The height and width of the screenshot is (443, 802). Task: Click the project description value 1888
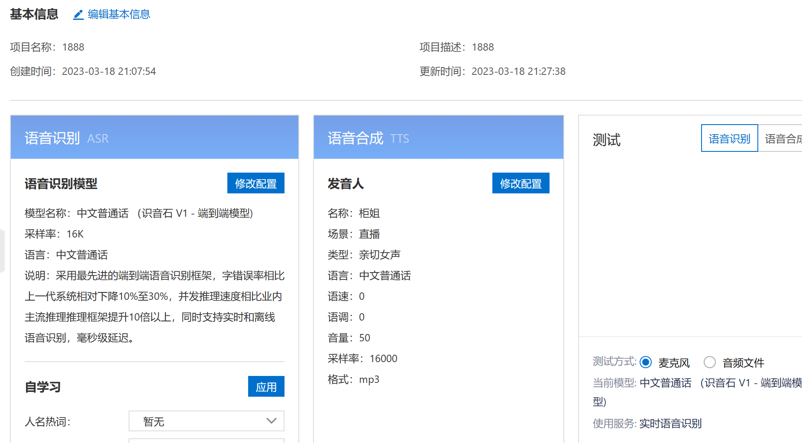click(483, 47)
